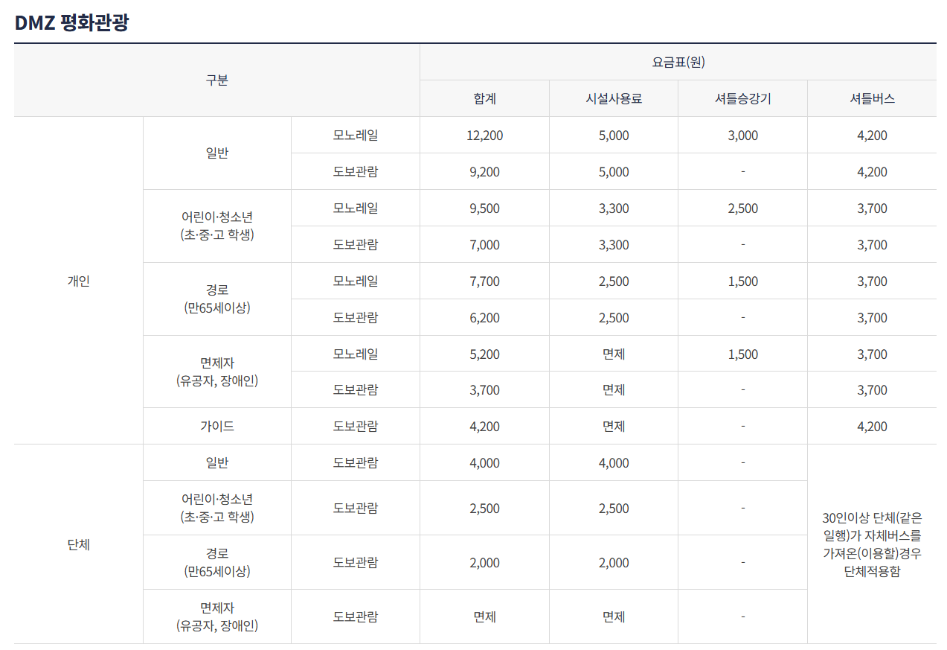Select "면제자 (유공자, 장애인)" under 개인
Screen dimensions: 947x650
tap(216, 372)
